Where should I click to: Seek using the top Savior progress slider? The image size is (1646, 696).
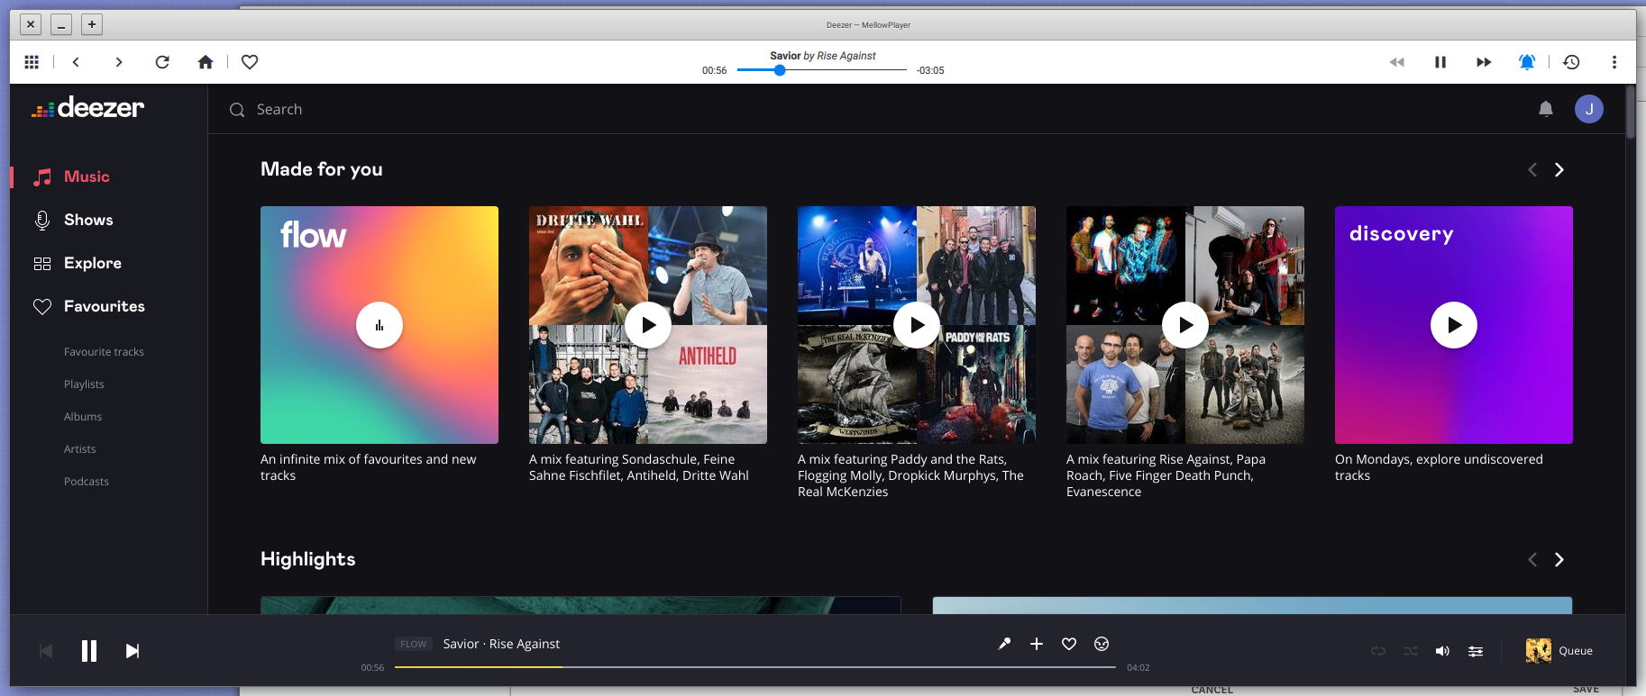[x=822, y=70]
